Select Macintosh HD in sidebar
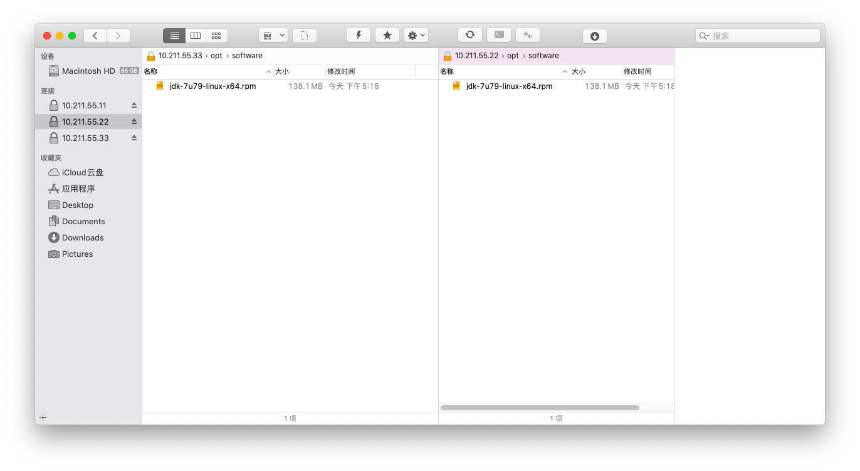The height and width of the screenshot is (471, 860). (x=88, y=71)
